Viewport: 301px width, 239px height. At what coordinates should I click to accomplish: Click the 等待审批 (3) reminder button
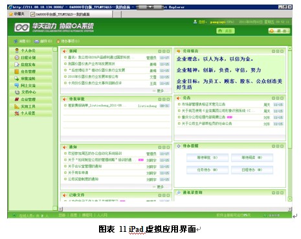point(207,157)
